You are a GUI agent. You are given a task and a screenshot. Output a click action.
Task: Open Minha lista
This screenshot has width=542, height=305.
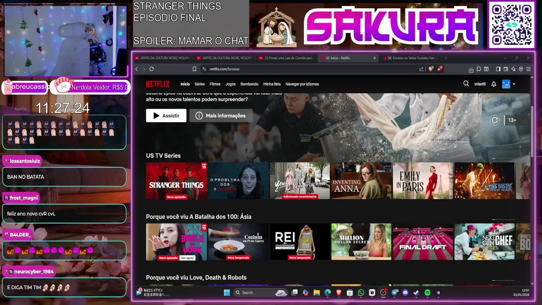click(272, 84)
